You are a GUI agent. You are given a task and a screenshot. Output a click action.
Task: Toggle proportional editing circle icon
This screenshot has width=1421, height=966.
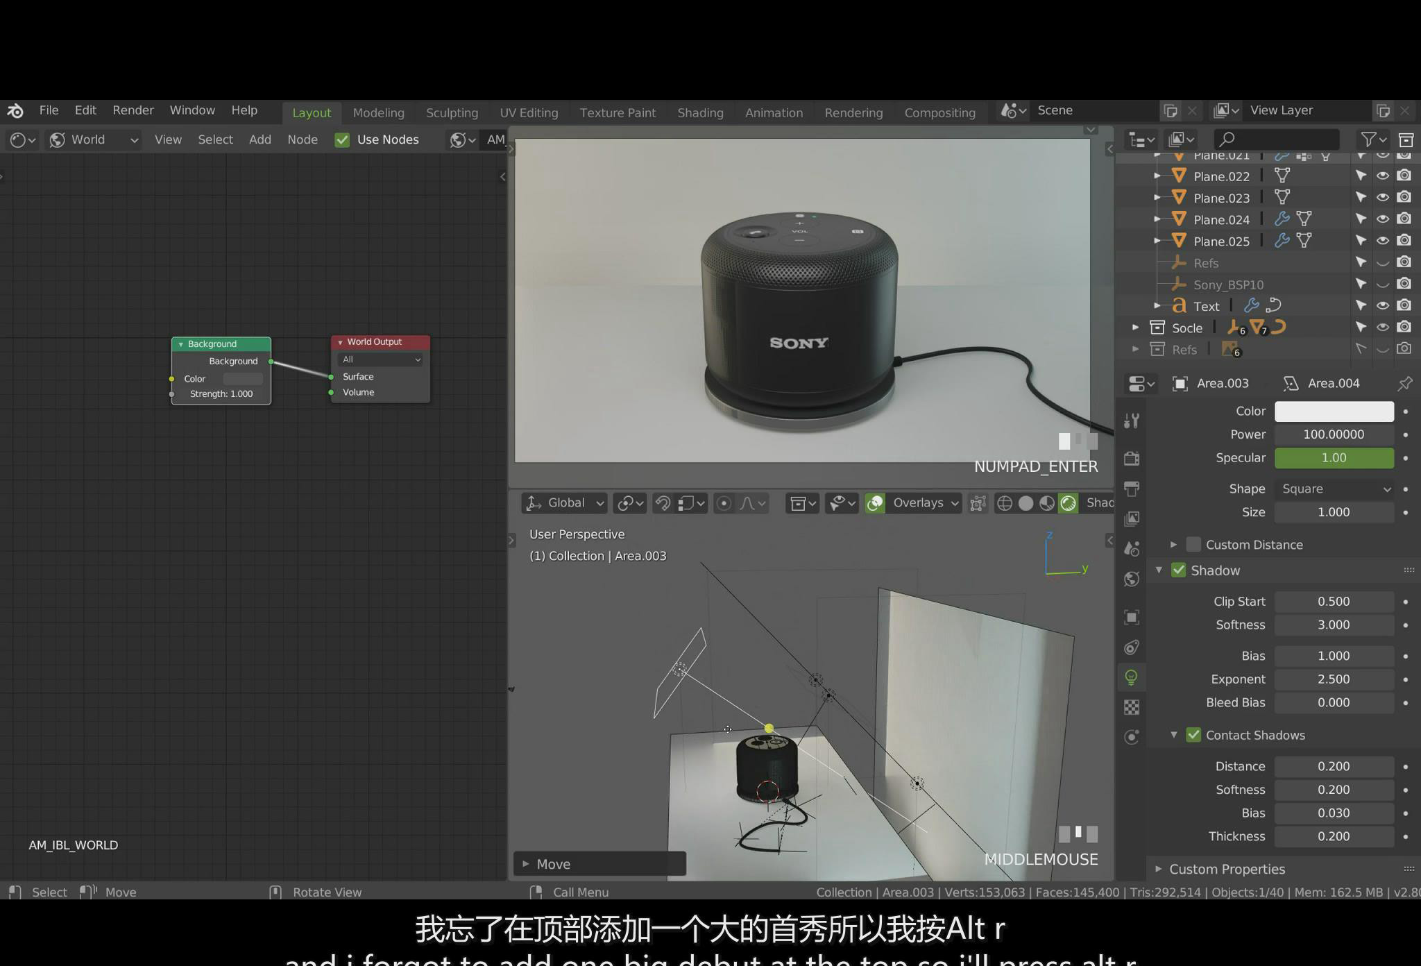(x=724, y=503)
